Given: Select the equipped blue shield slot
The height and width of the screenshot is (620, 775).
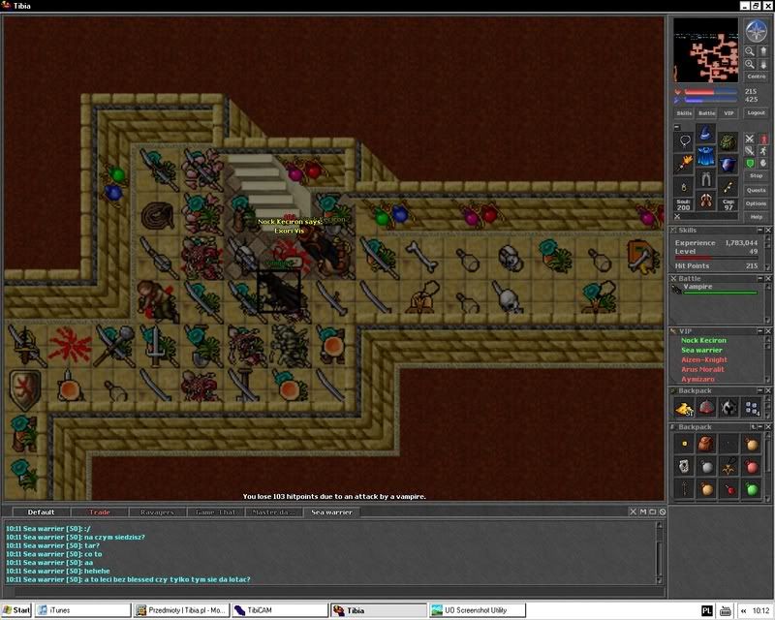Looking at the screenshot, I should tap(728, 163).
